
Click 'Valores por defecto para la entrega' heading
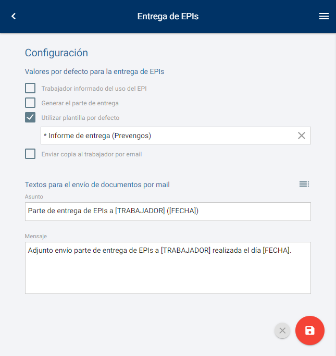click(x=98, y=71)
